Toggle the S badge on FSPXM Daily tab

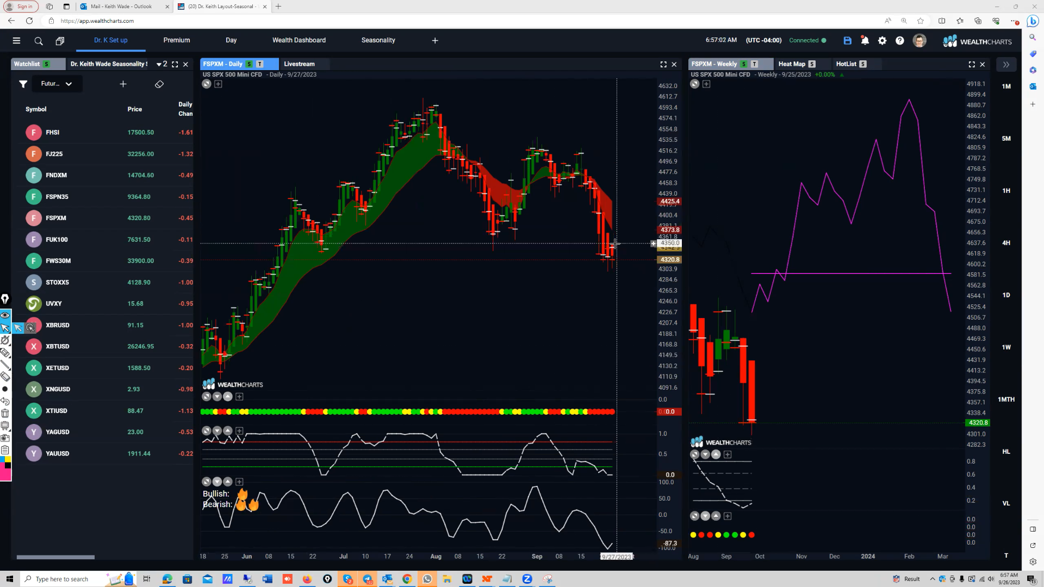249,64
